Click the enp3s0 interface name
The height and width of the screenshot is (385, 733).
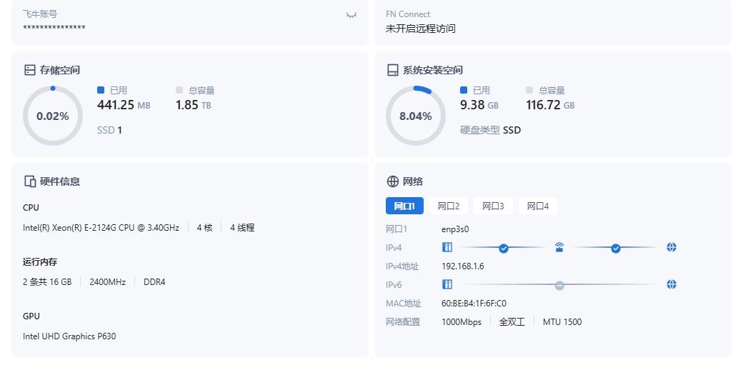click(455, 229)
